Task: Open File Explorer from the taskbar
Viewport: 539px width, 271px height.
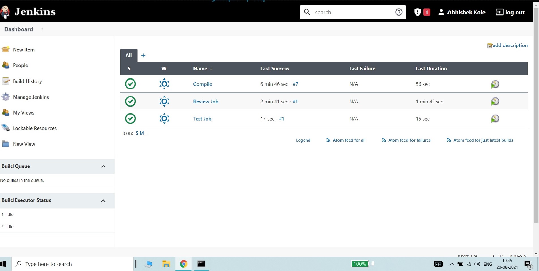Action: [x=166, y=264]
